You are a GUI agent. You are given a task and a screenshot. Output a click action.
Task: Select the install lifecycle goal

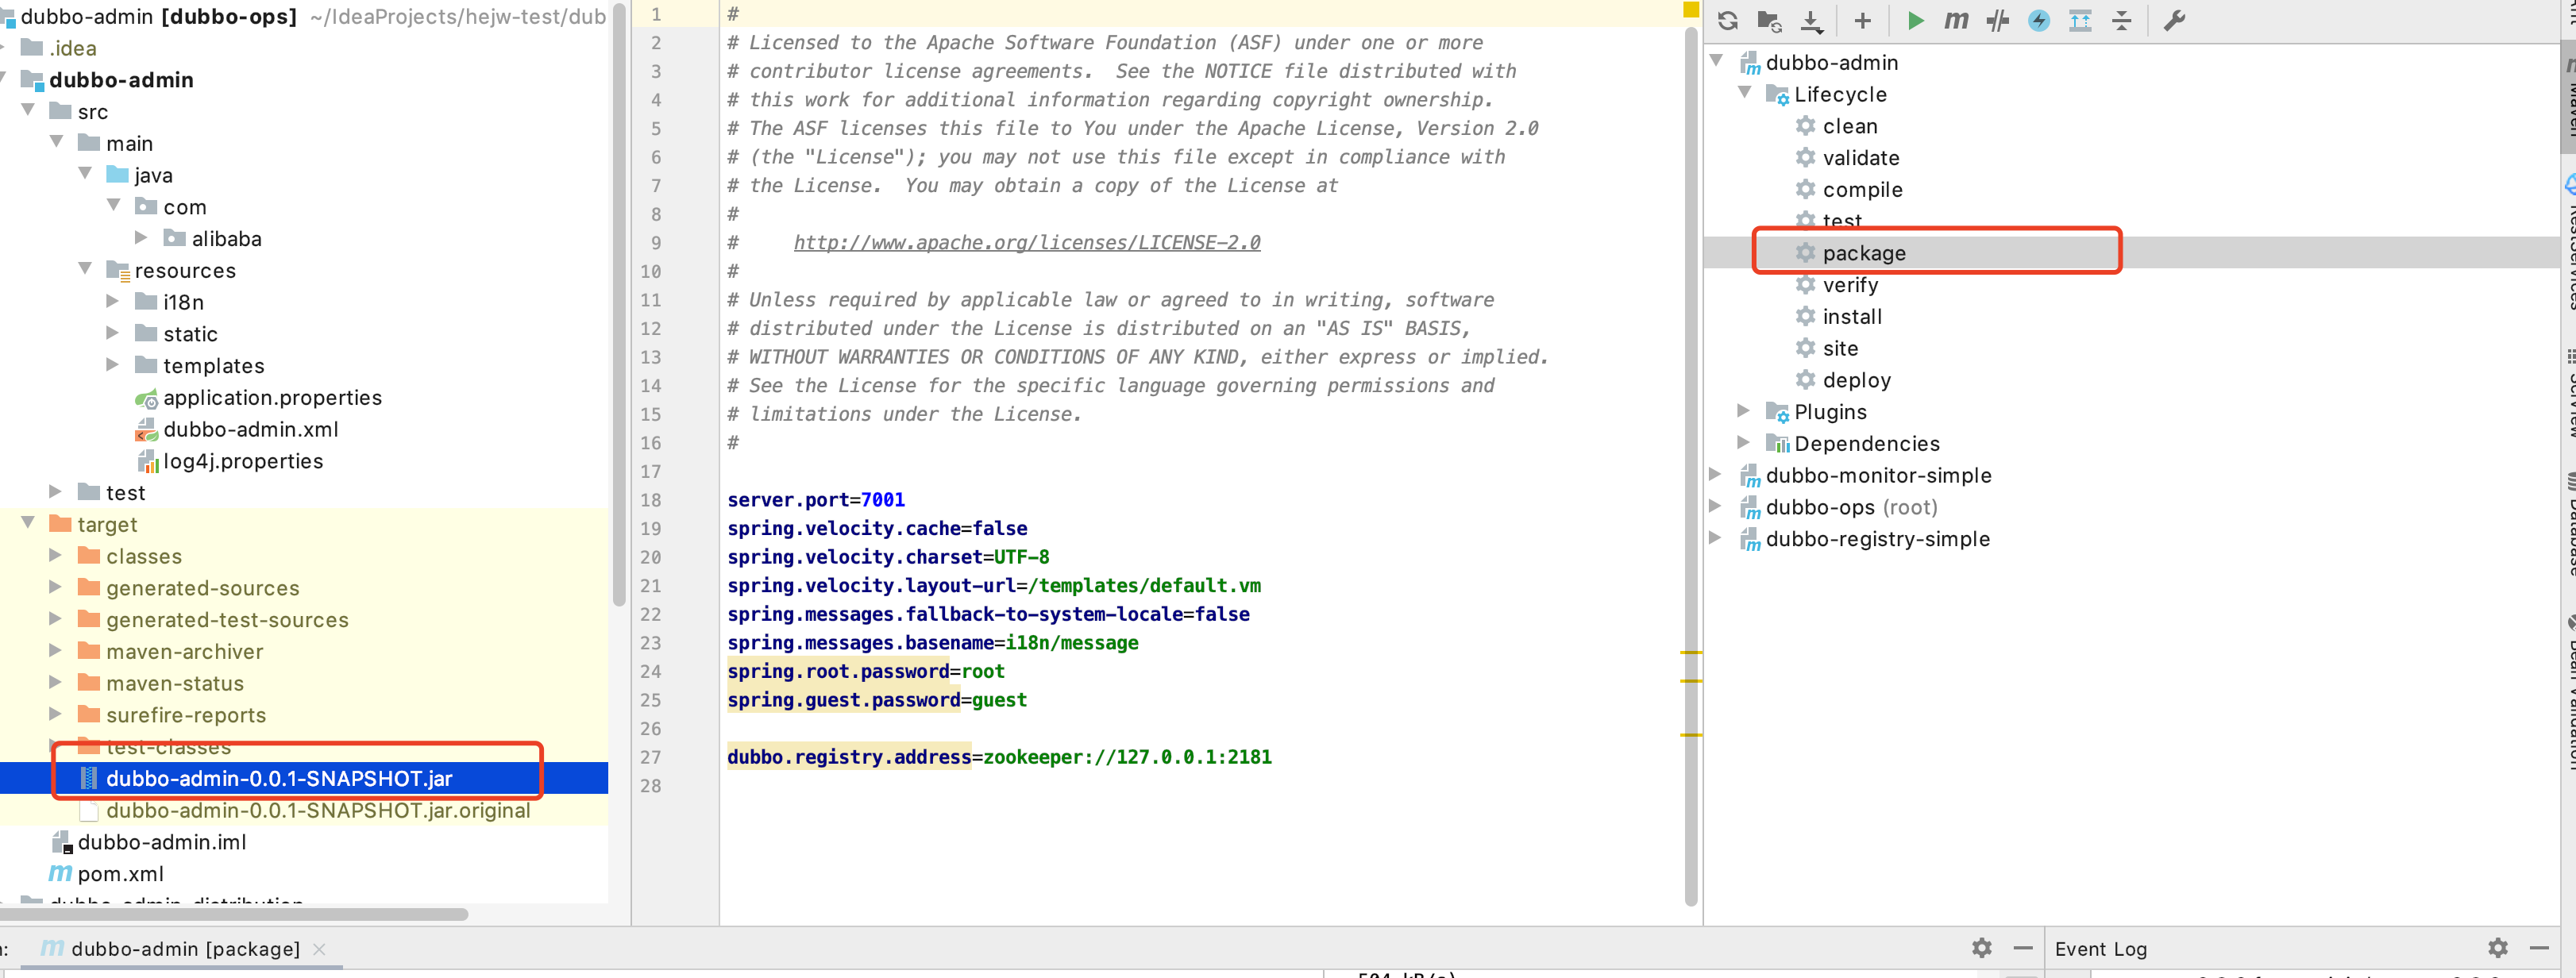[x=1850, y=316]
